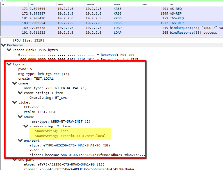Screen dimensions: 223x170
Task: Collapse the tgs-rep section arrow
Action: pos(9,64)
